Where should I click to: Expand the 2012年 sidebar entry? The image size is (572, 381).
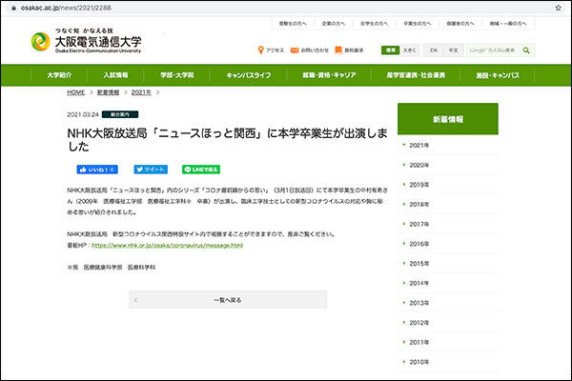448,322
